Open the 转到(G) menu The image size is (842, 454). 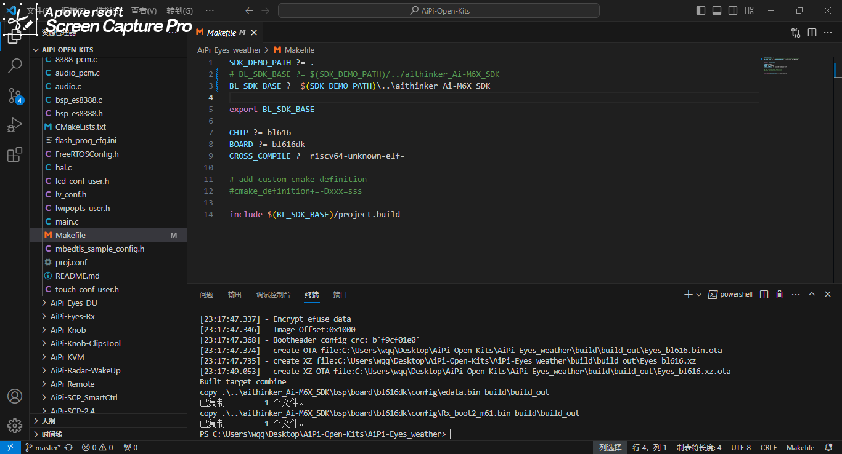click(179, 10)
